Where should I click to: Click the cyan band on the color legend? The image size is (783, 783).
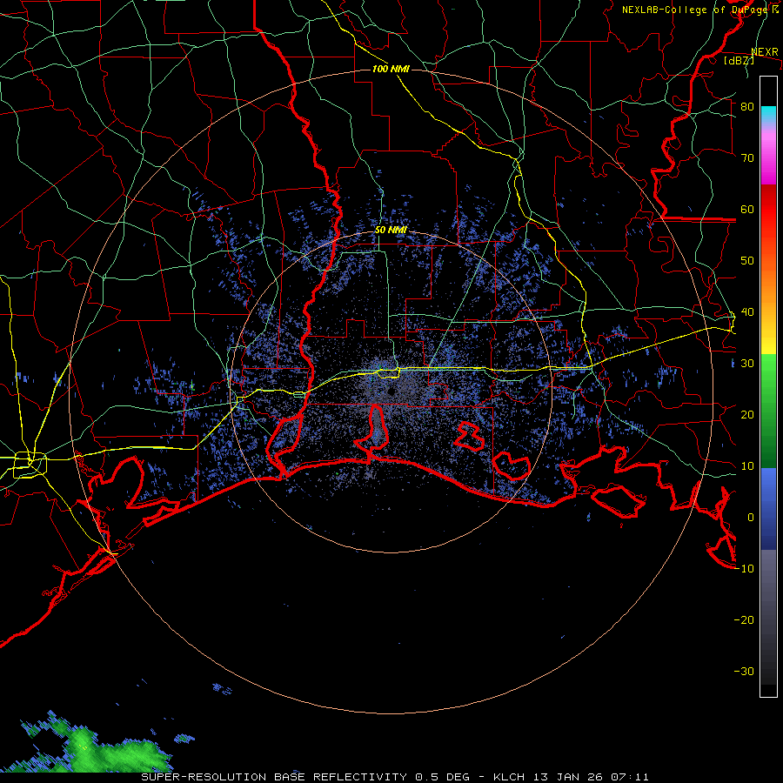(768, 114)
